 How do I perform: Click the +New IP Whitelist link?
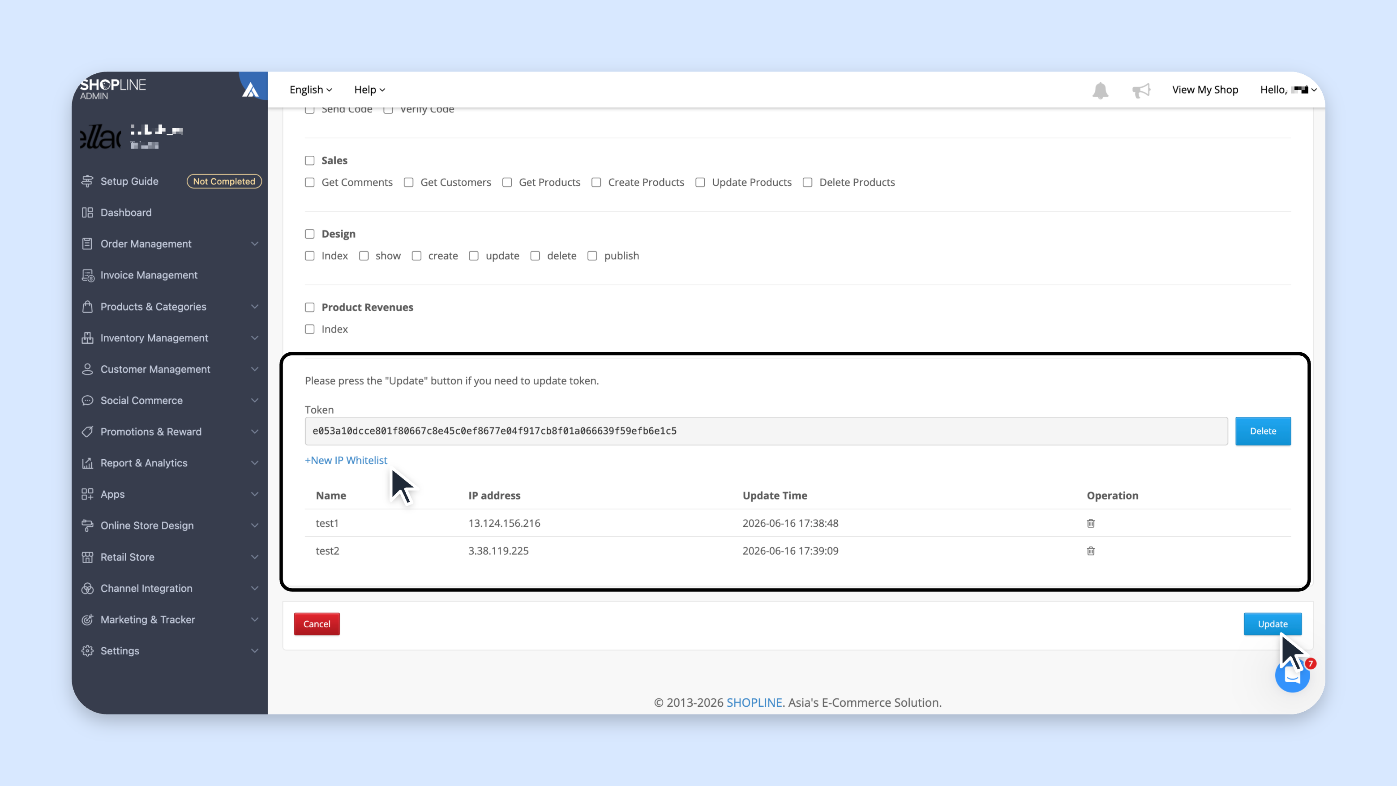pyautogui.click(x=346, y=460)
